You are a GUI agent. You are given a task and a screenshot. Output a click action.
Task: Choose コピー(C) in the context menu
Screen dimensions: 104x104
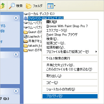click(70, 83)
